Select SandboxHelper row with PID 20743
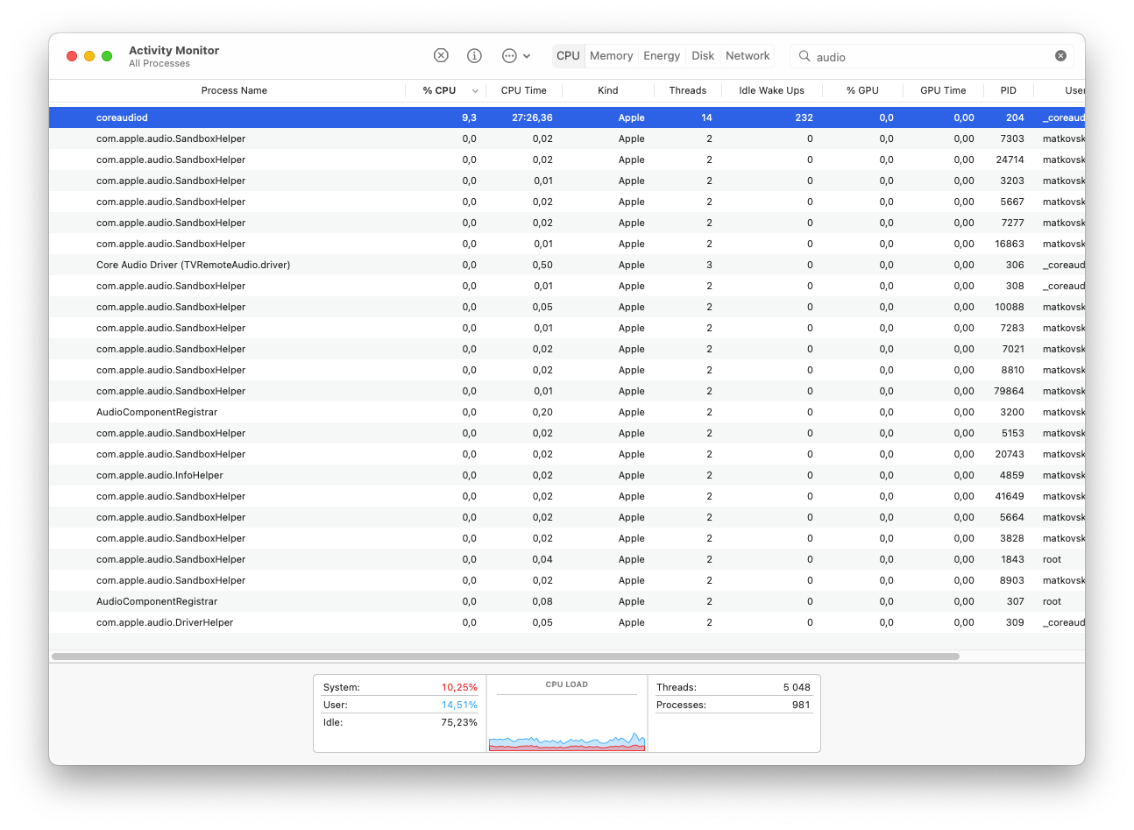Viewport: 1134px width, 830px height. [567, 454]
